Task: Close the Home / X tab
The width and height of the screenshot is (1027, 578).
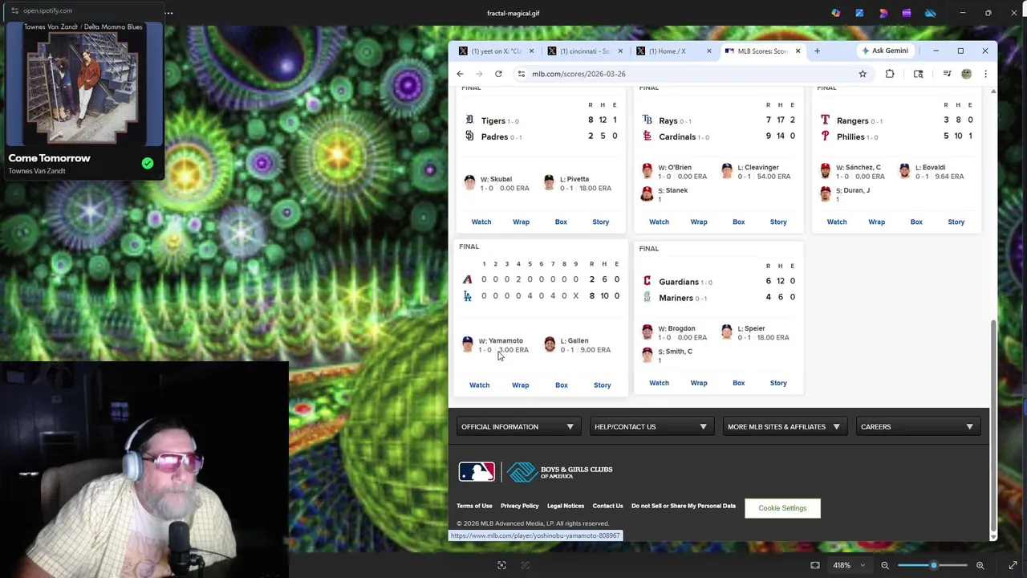Action: pos(708,51)
